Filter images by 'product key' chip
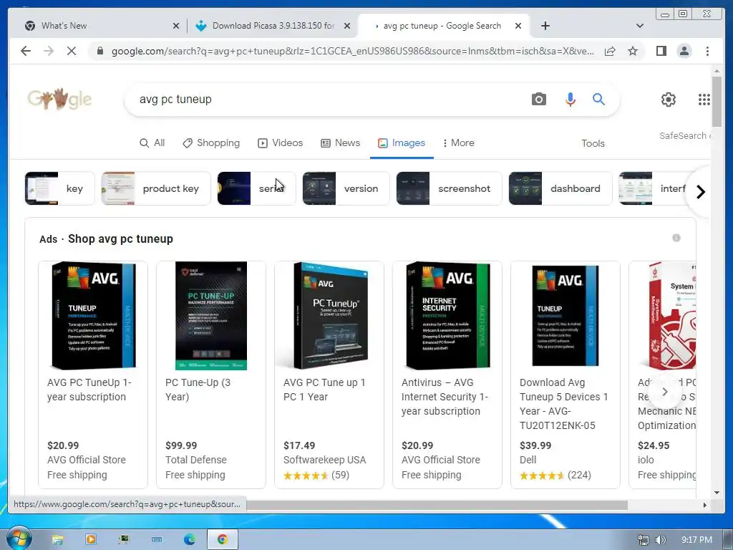The image size is (733, 550). [x=155, y=188]
